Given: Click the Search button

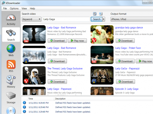Looking at the screenshot, I should point(97,19).
